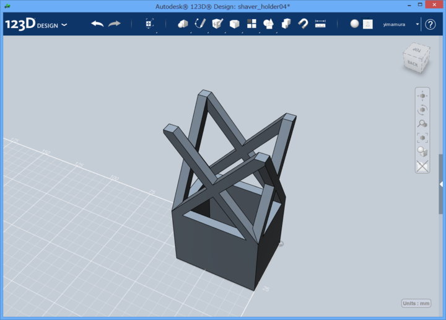Open the Material sphere tool
The width and height of the screenshot is (446, 320).
(354, 24)
